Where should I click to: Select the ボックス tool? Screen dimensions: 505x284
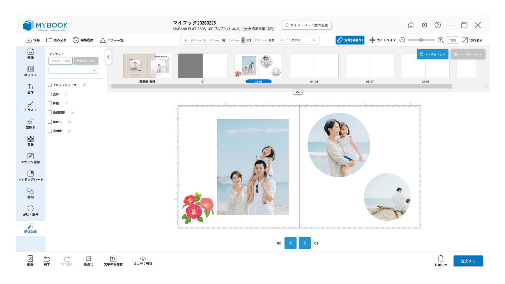tap(30, 71)
